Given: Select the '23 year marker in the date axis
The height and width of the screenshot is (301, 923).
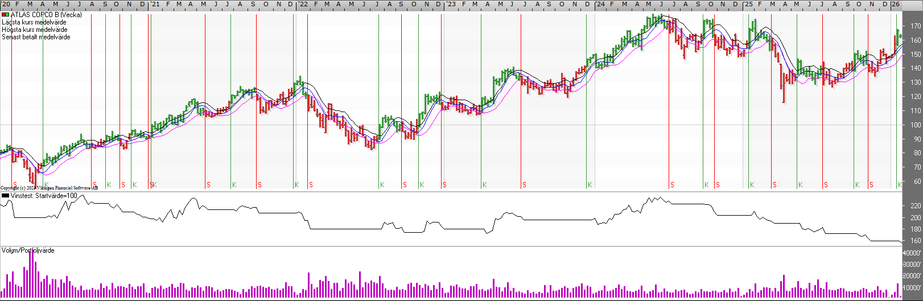Looking at the screenshot, I should (451, 4).
